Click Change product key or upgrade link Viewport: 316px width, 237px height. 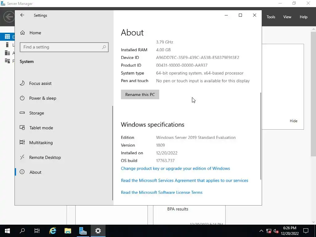(x=175, y=168)
